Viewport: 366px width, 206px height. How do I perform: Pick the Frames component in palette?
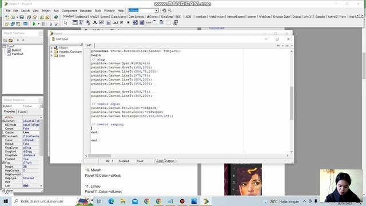[x=75, y=22]
